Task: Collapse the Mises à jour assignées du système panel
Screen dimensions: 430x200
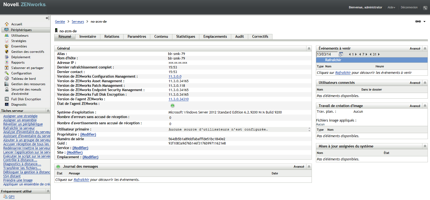Action: (425, 146)
